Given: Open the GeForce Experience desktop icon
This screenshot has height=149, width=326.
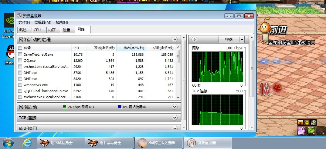Looking at the screenshot, I should coord(9,20).
